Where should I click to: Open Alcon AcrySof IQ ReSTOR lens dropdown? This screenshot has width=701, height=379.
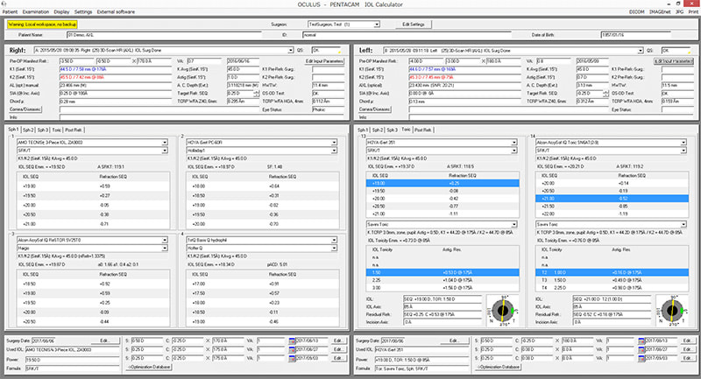165,240
